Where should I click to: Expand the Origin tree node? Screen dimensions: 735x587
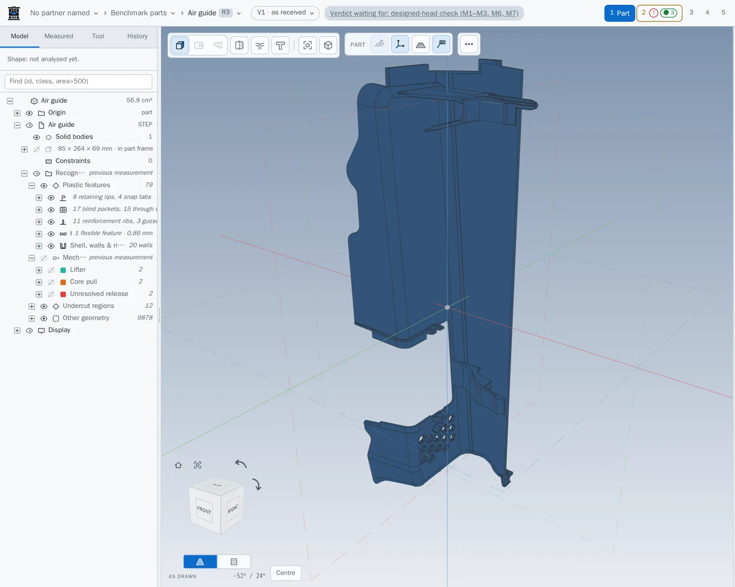[x=17, y=113]
